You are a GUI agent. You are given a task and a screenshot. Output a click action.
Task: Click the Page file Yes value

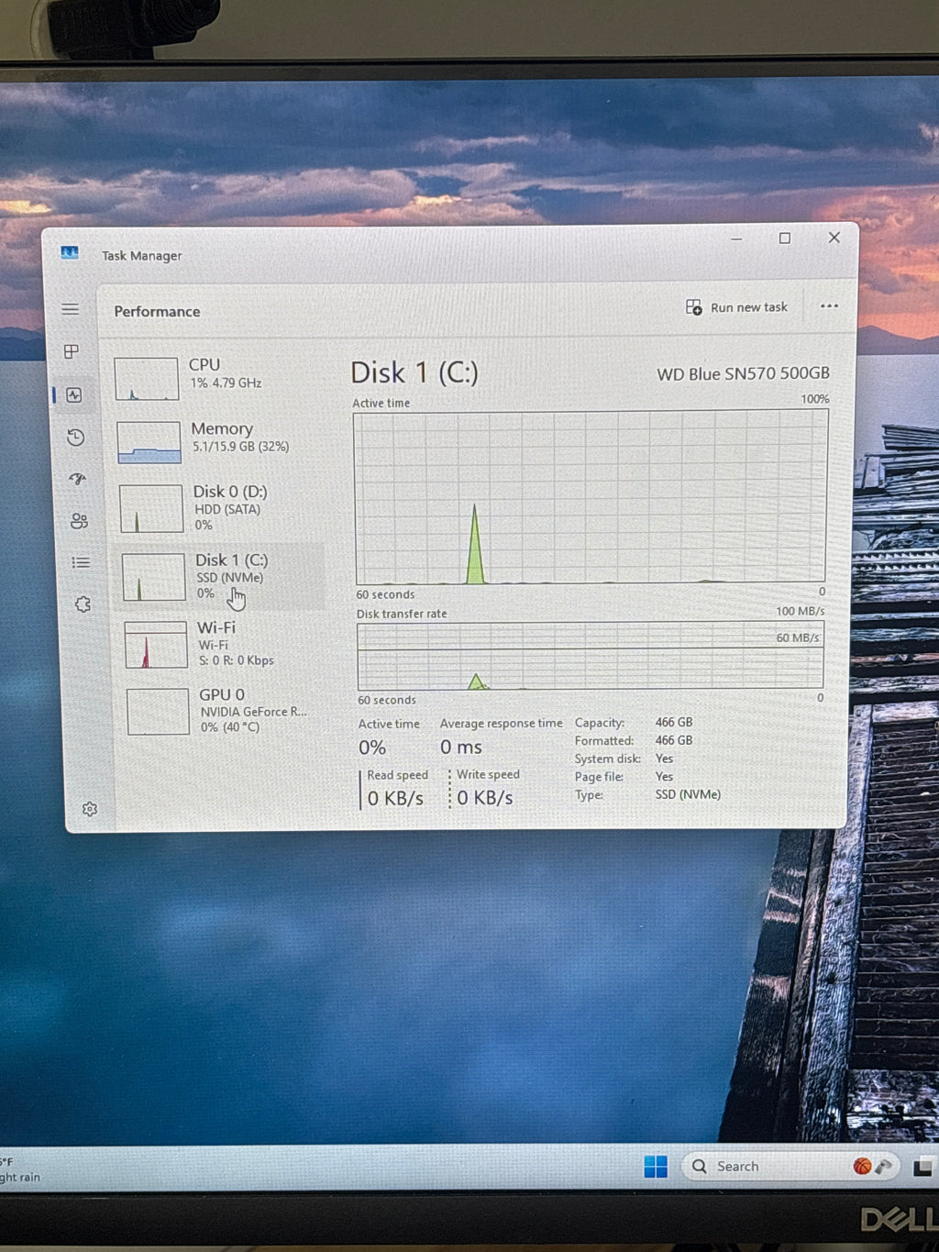pyautogui.click(x=664, y=777)
